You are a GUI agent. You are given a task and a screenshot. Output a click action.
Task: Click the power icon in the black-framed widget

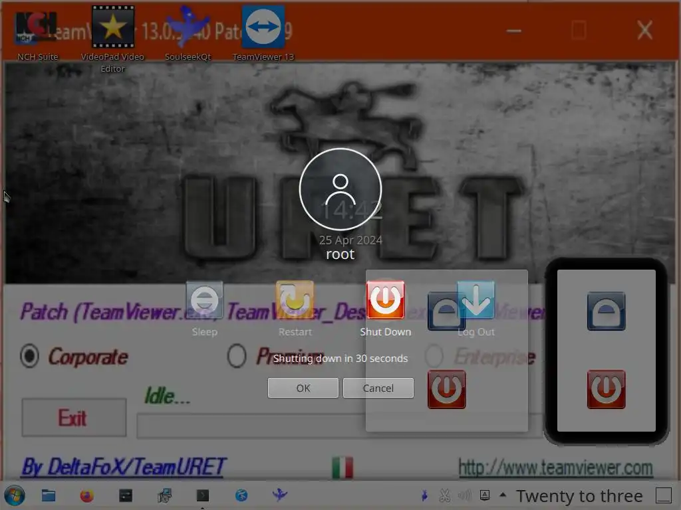[x=607, y=389]
